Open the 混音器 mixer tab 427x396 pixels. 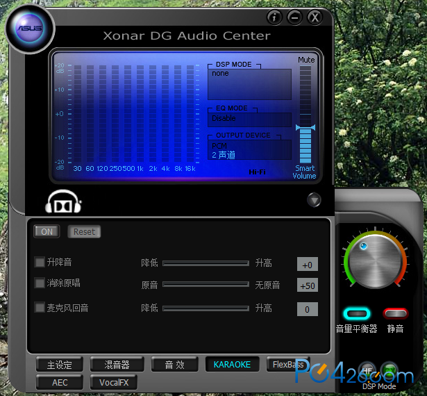tap(117, 364)
